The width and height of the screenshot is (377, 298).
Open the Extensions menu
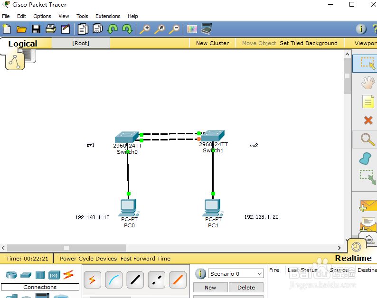point(108,16)
